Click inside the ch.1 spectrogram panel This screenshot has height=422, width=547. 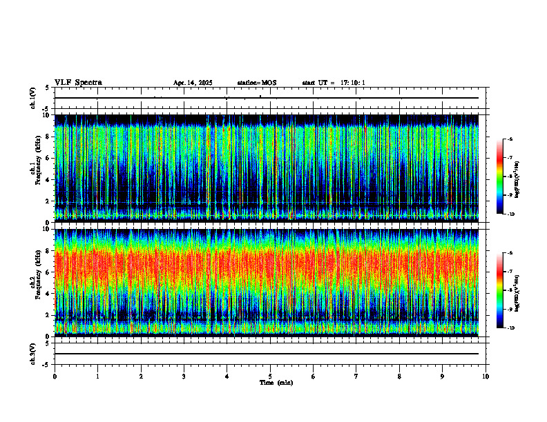pyautogui.click(x=267, y=168)
